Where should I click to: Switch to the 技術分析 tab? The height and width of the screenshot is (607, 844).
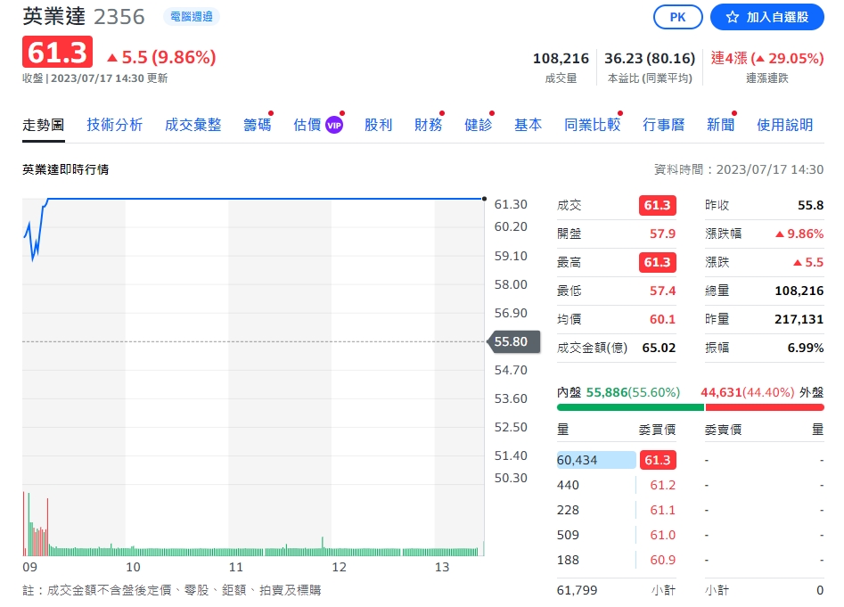click(x=114, y=125)
